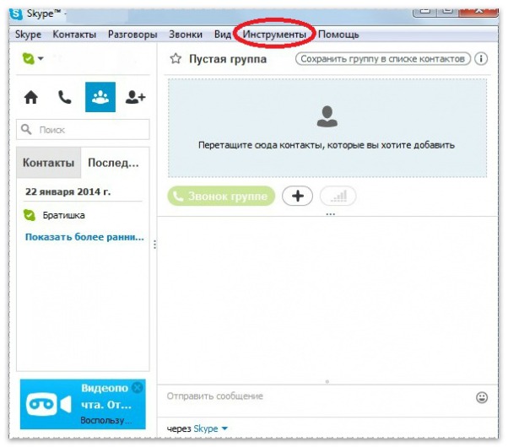Open the Вид menu
Viewport: 508px width, 447px height.
click(x=223, y=34)
